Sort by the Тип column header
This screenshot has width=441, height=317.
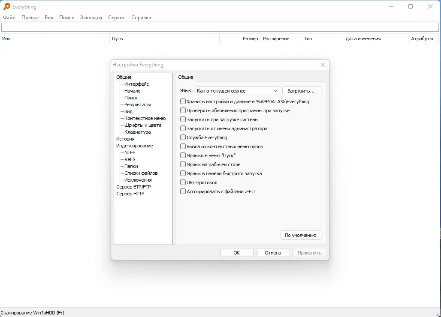[x=322, y=39]
